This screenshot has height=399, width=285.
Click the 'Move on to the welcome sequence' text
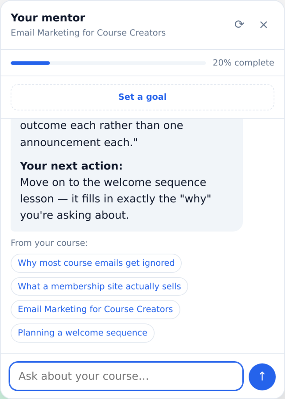113,182
